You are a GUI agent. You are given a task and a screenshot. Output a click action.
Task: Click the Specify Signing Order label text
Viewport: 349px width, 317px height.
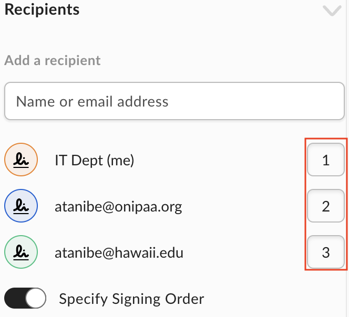point(131,299)
